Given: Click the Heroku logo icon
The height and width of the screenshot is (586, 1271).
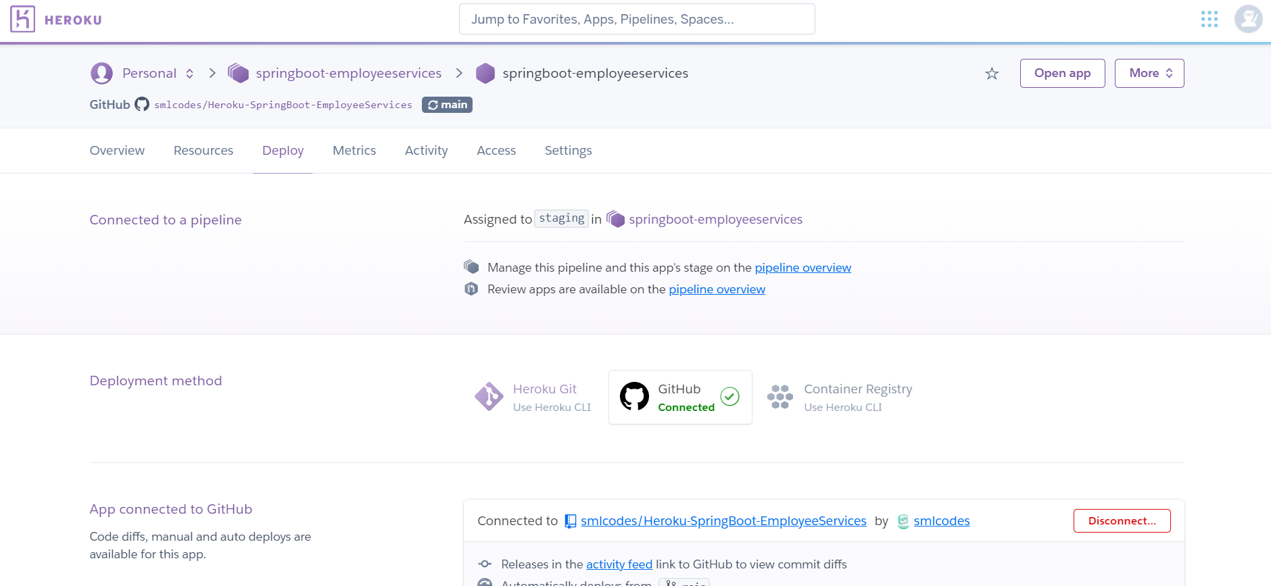Looking at the screenshot, I should 22,19.
